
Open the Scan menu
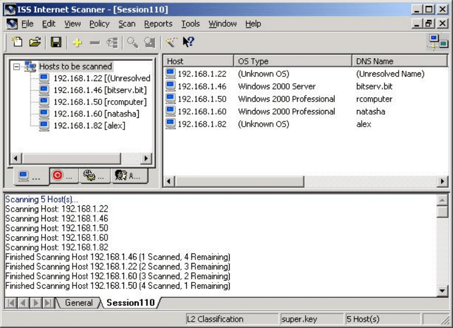127,24
